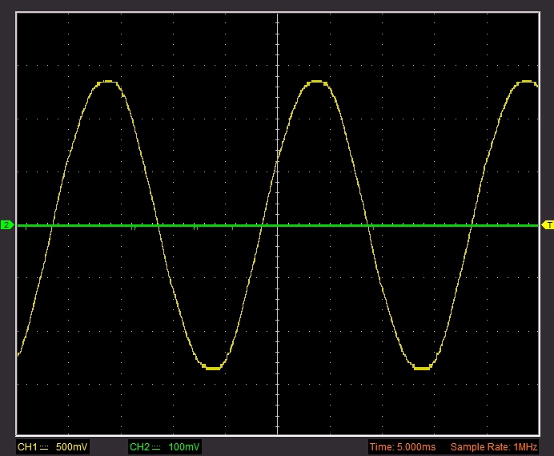Screen dimensions: 554x456
Task: Select the green CH2 zero-level marker
Action: 6,225
